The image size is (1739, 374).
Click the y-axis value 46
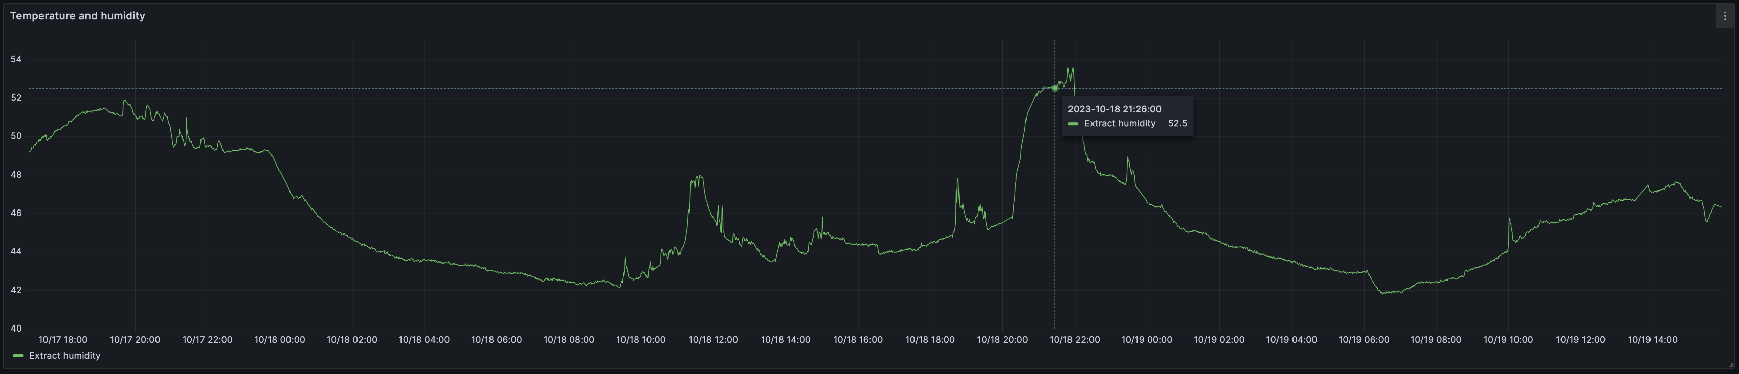point(16,213)
